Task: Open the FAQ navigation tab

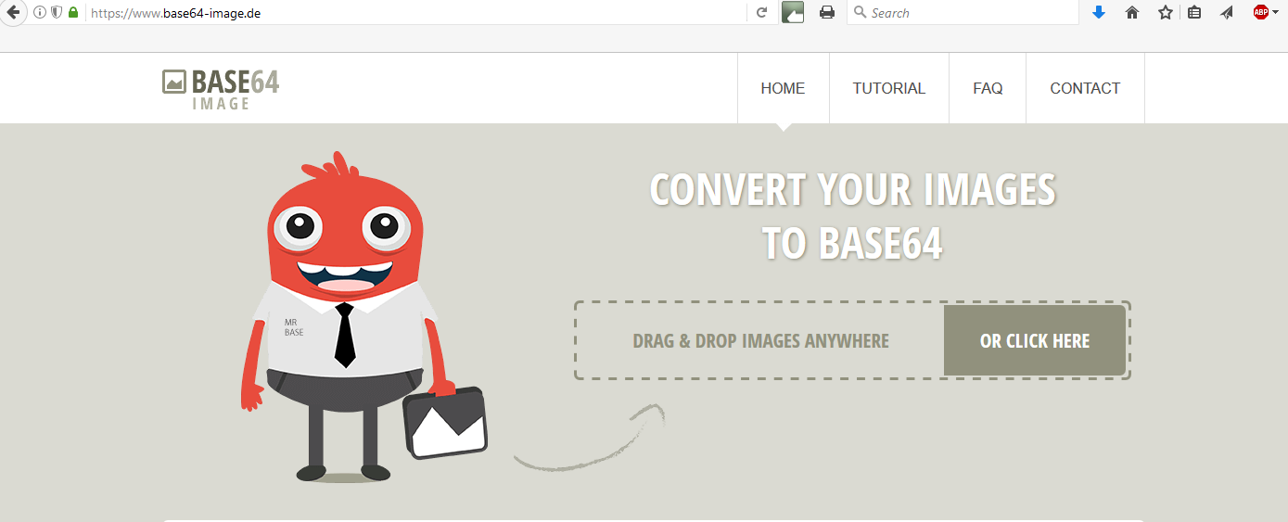Action: click(x=988, y=88)
